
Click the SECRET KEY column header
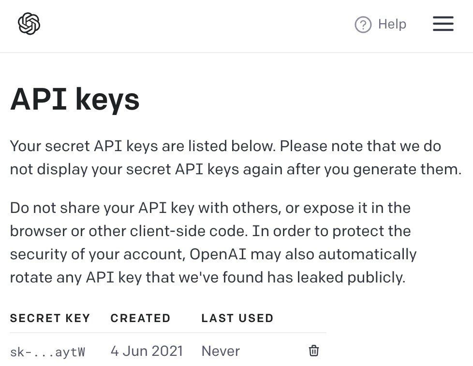click(x=50, y=318)
